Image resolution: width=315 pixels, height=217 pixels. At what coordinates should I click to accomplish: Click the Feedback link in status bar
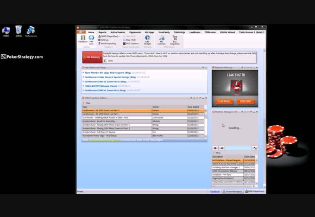tap(215, 192)
